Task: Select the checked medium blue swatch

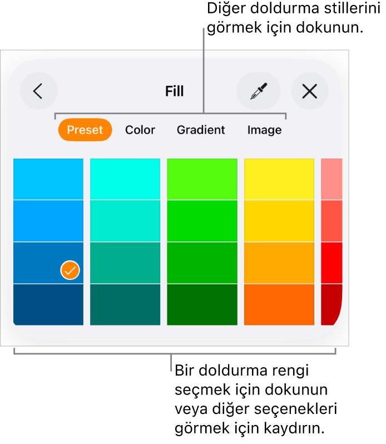Action: tap(48, 263)
